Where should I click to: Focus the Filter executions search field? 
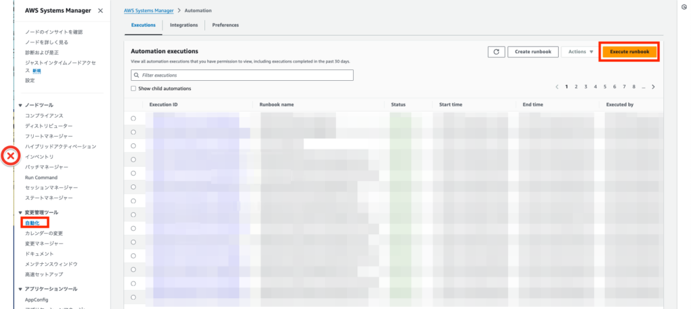(x=242, y=75)
